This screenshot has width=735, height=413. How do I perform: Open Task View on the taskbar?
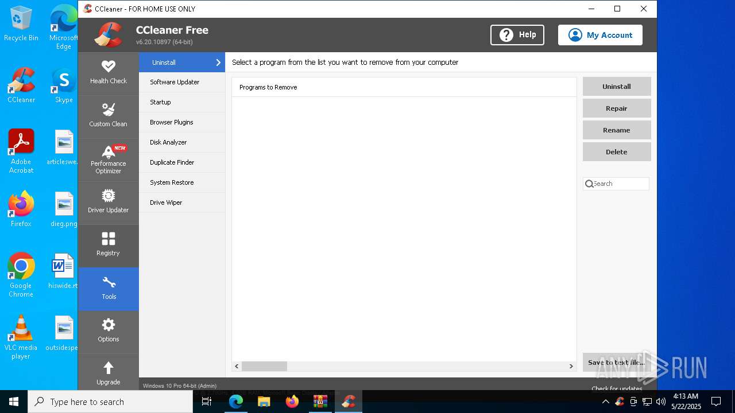point(207,402)
